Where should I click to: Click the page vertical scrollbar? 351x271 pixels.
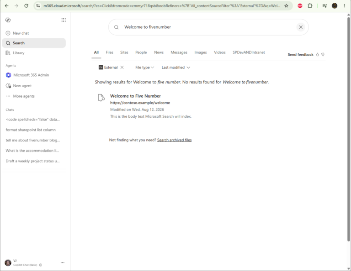coord(349,129)
